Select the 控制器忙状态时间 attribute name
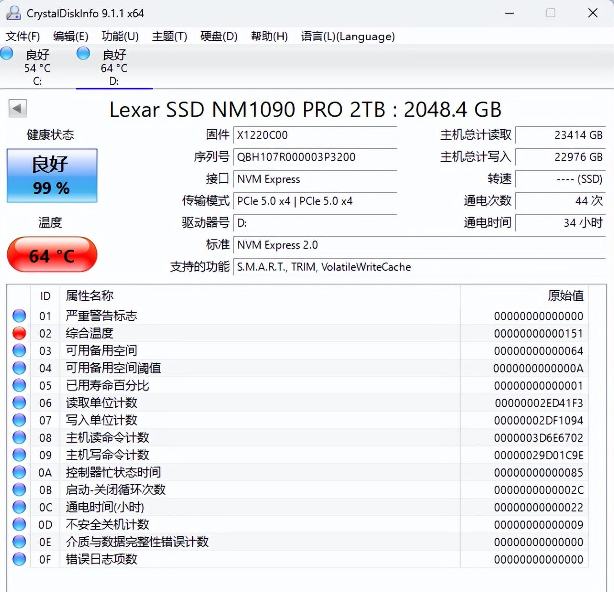The image size is (614, 592). click(x=113, y=472)
